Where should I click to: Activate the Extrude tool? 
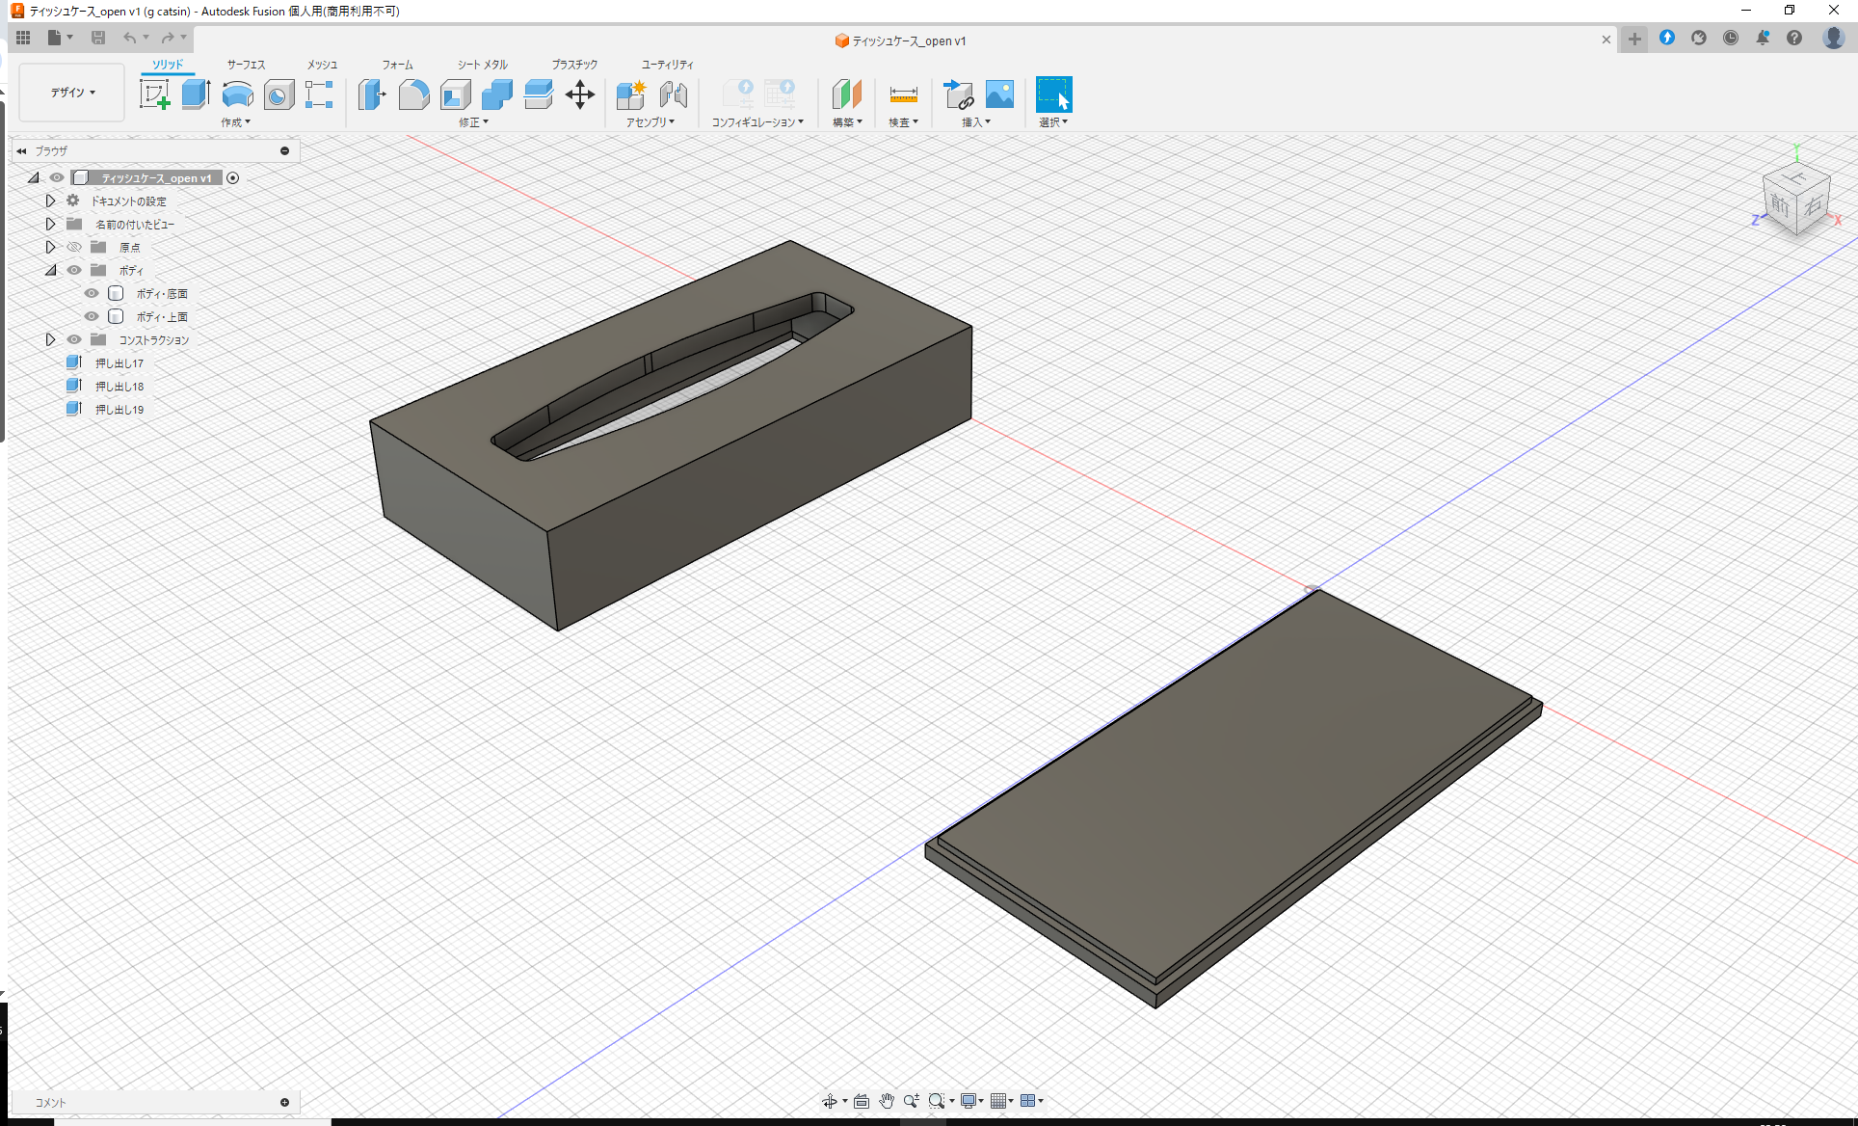(x=196, y=94)
